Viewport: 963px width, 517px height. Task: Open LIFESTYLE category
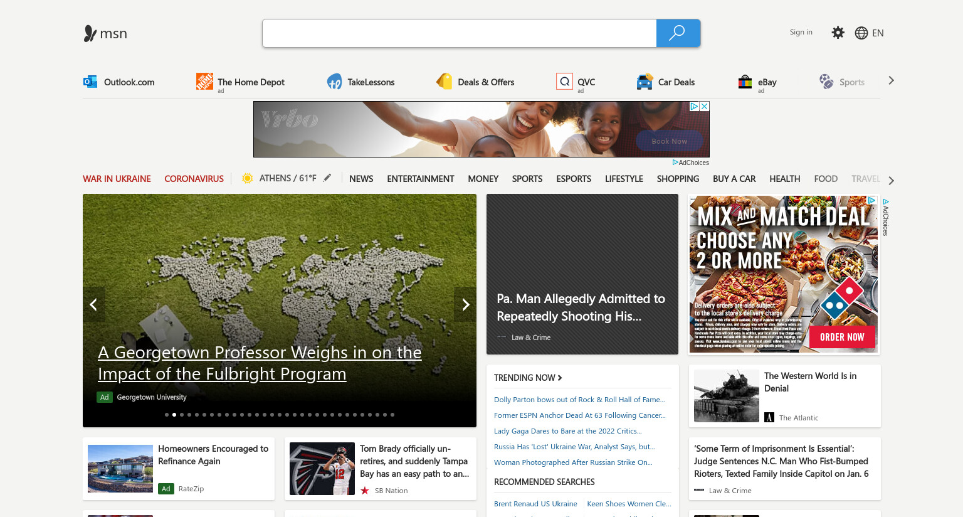(624, 179)
